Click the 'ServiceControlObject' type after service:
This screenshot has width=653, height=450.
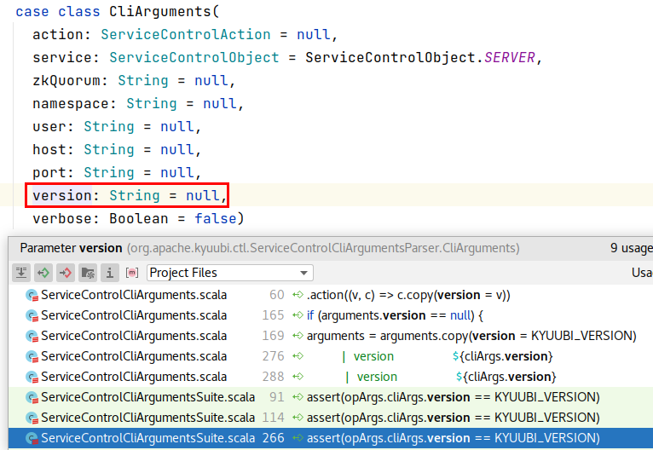coord(194,57)
